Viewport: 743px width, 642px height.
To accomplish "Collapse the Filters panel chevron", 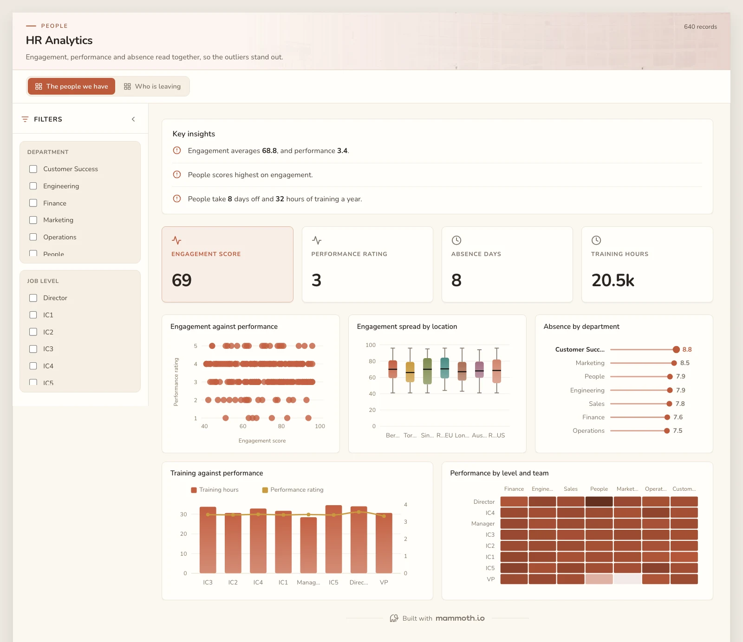I will tap(133, 119).
